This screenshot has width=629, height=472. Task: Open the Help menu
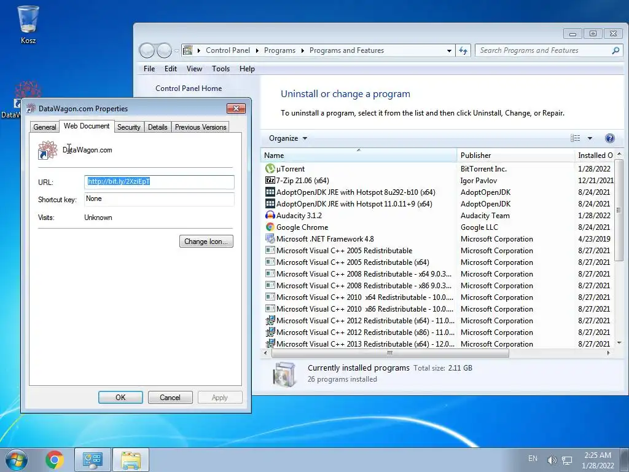[247, 69]
